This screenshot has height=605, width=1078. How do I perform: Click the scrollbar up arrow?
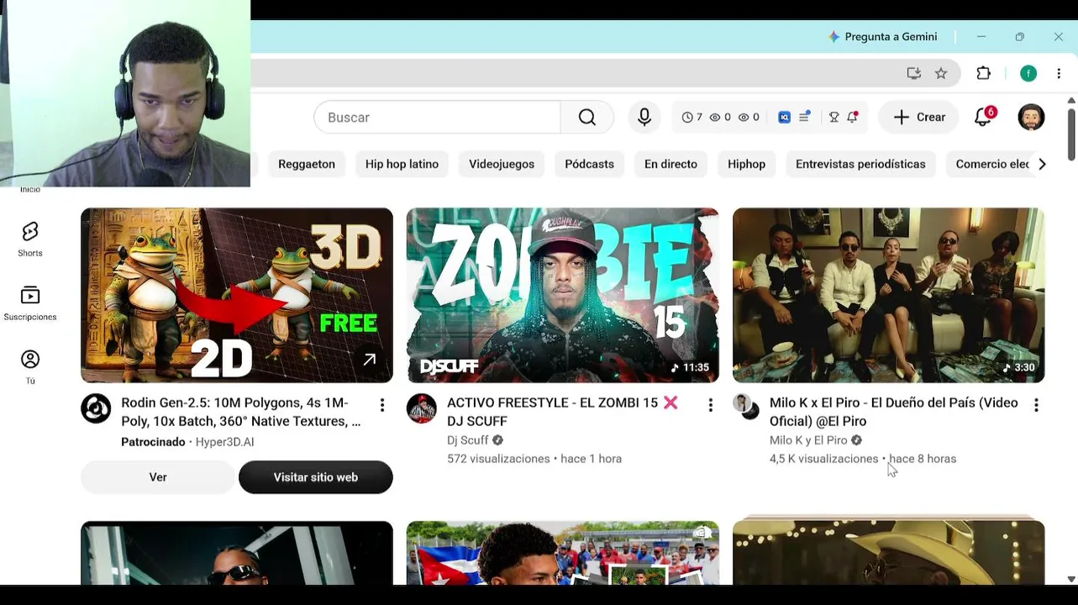coord(1071,101)
